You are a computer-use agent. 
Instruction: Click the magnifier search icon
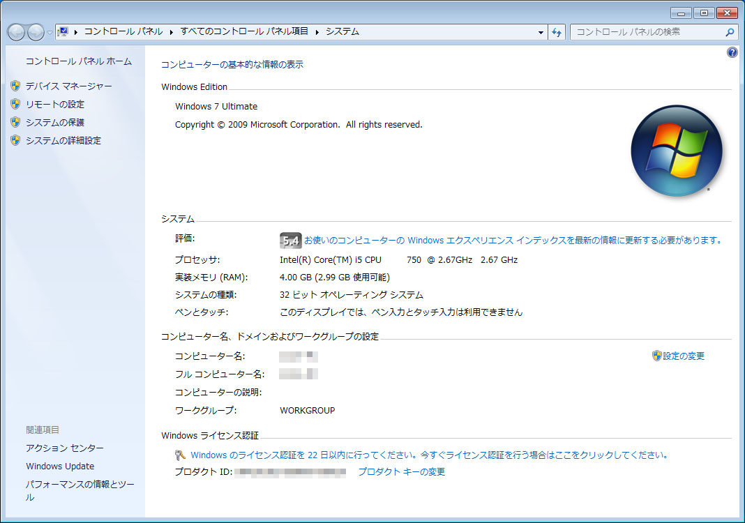730,32
